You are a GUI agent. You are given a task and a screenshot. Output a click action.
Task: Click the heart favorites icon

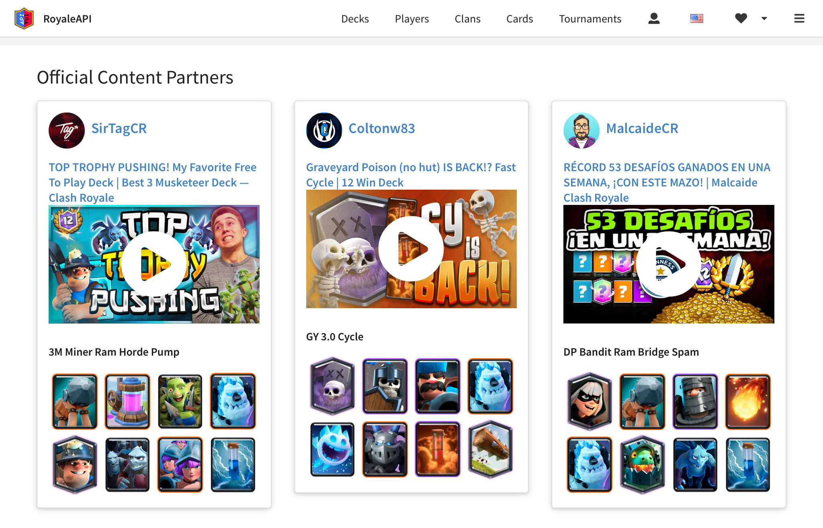741,18
